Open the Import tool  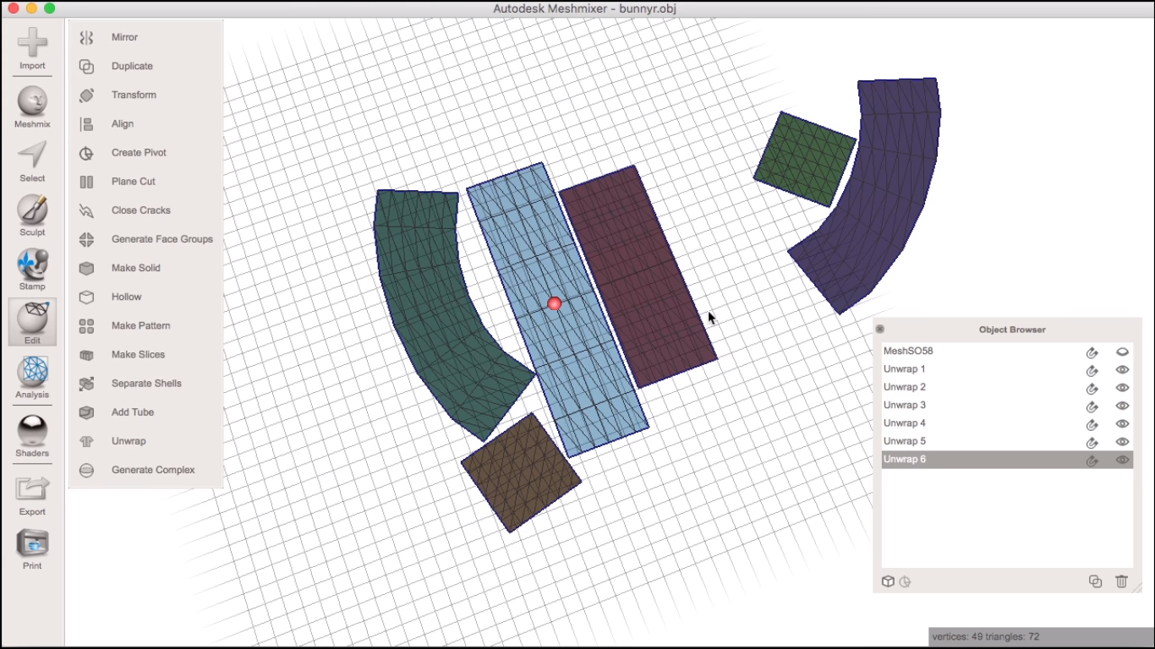pyautogui.click(x=32, y=48)
